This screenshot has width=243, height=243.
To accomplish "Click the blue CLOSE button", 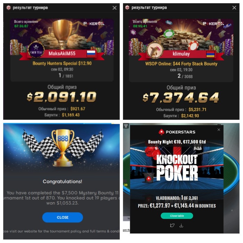I will coord(62,217).
